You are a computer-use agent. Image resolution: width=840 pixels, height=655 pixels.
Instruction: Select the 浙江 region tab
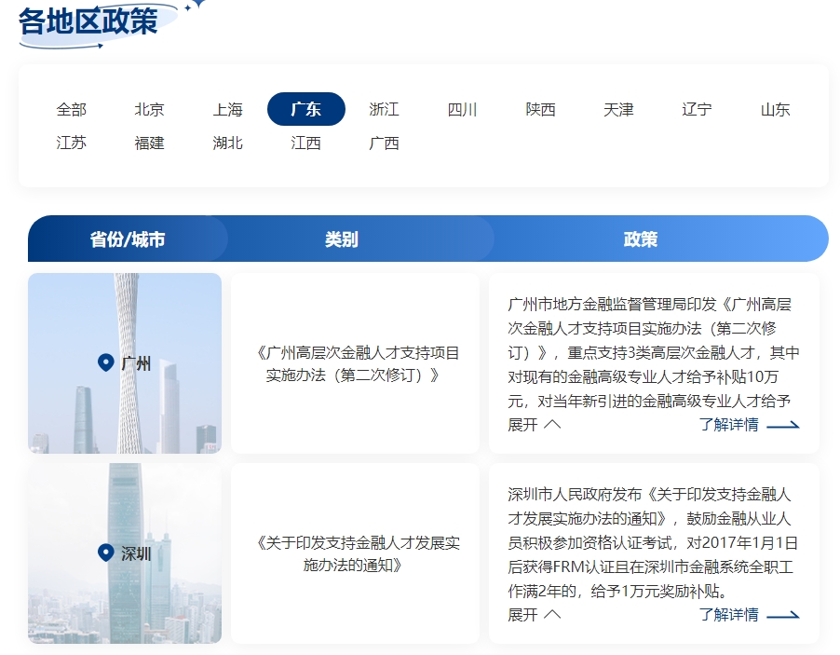coord(385,109)
